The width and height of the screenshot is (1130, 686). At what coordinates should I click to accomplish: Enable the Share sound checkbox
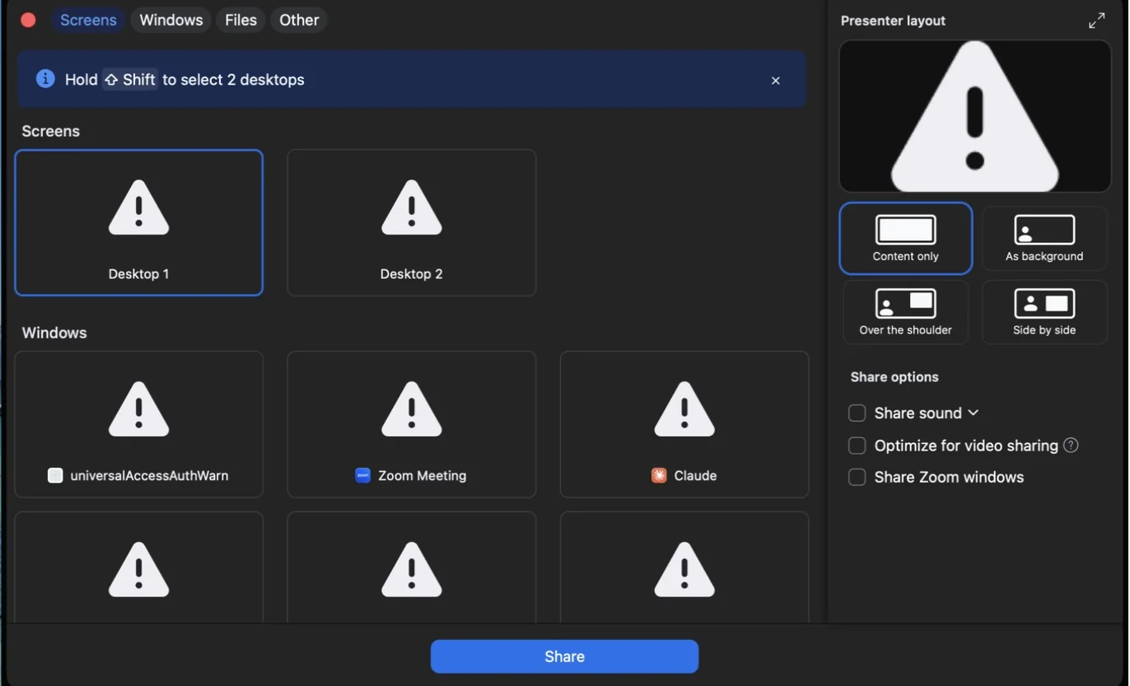(x=857, y=413)
